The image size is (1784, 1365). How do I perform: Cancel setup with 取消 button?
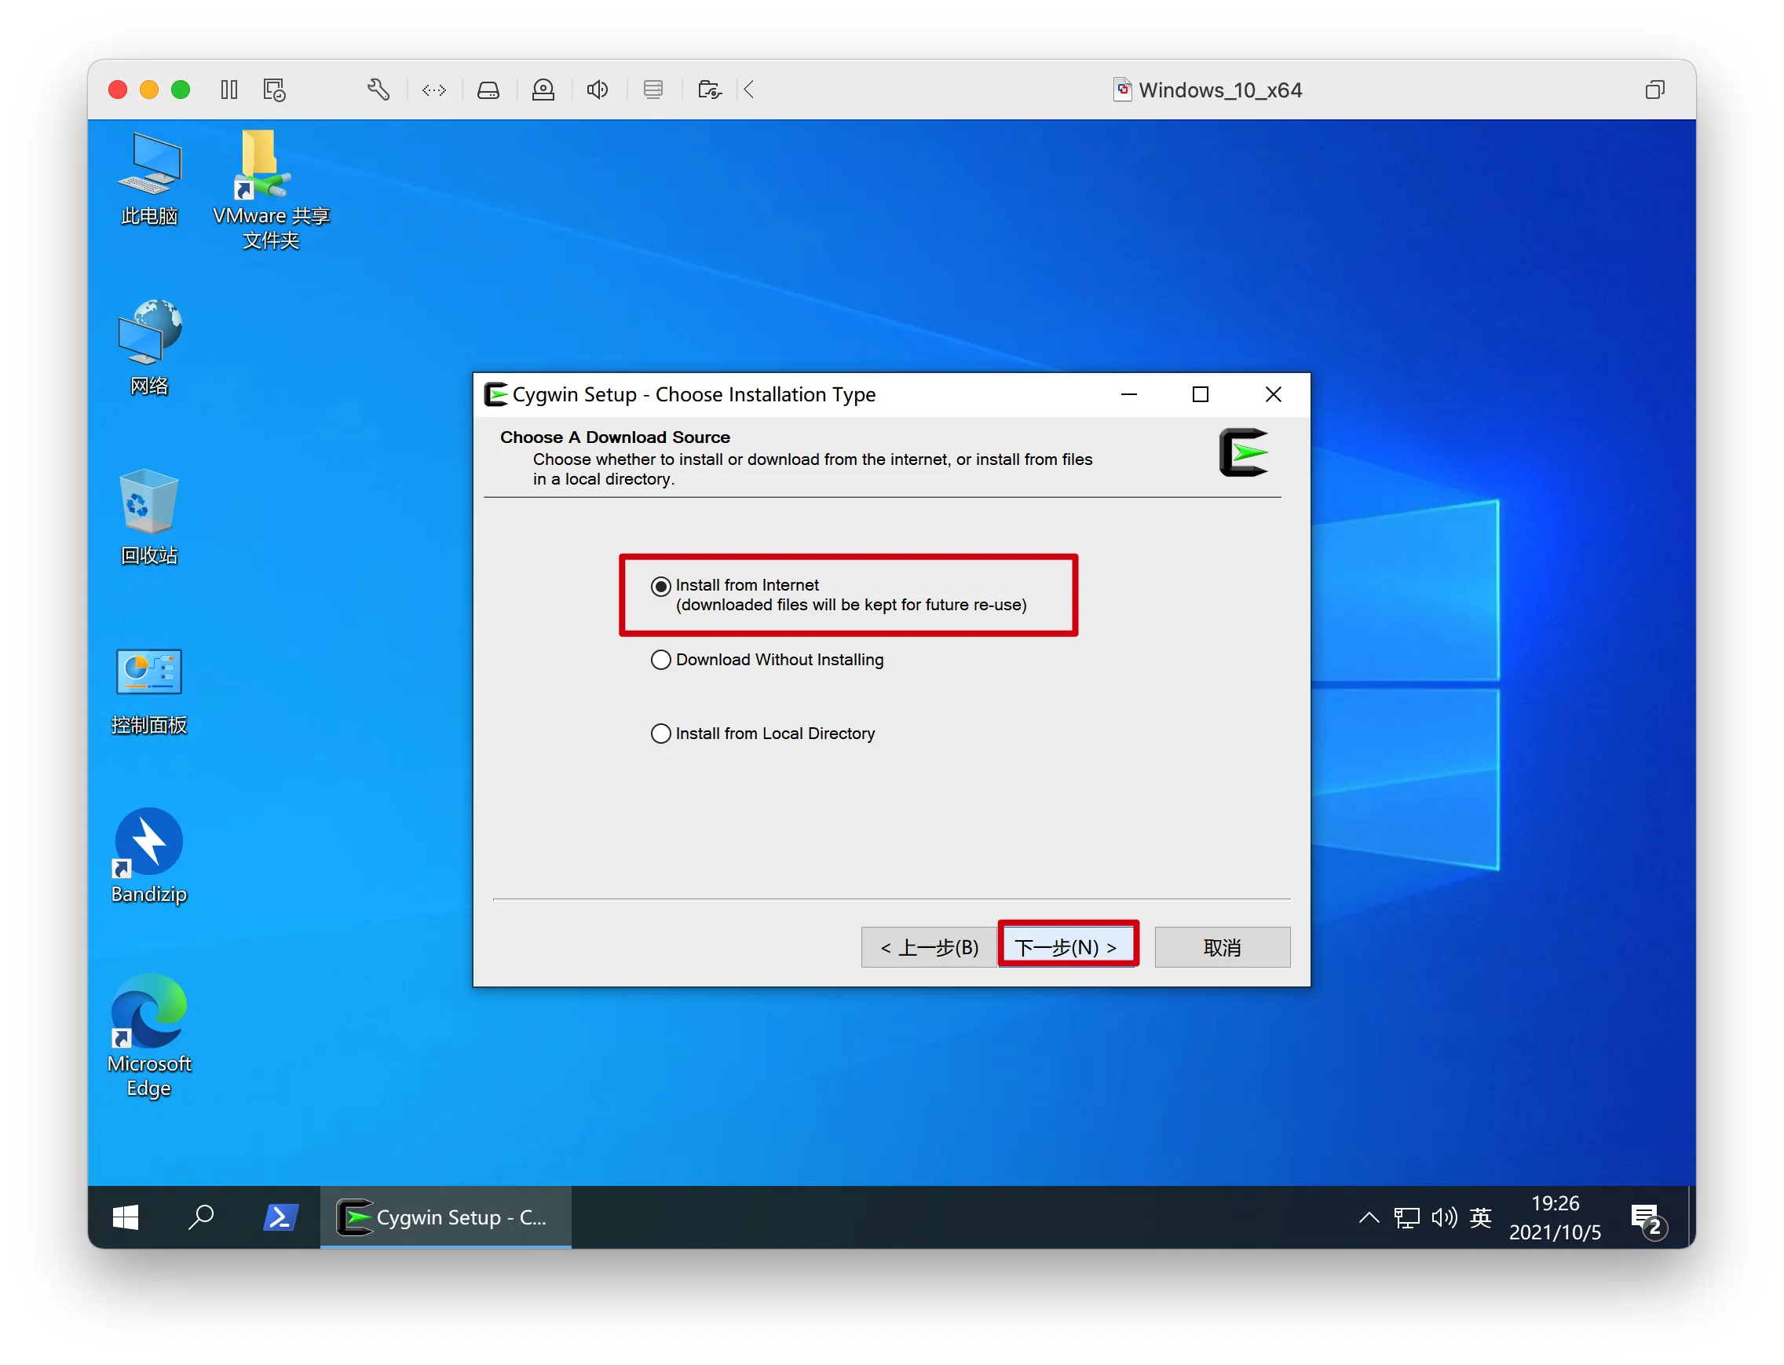(x=1222, y=947)
